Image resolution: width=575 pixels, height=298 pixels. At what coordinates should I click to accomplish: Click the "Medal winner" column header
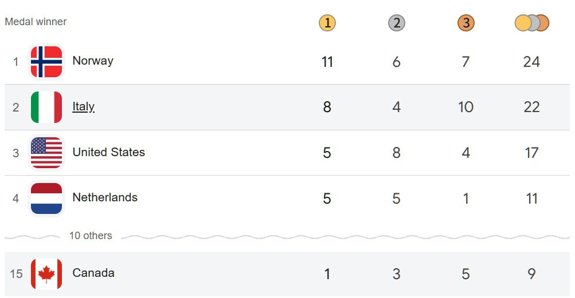36,22
